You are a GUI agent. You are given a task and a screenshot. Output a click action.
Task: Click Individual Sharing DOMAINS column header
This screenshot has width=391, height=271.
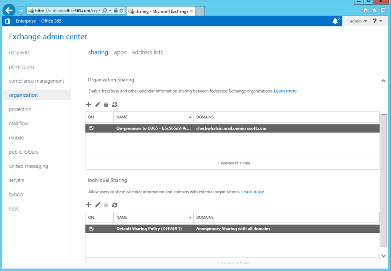point(286,217)
